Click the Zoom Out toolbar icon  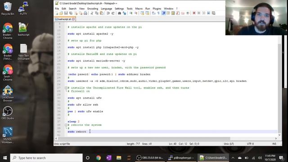(x=136, y=13)
